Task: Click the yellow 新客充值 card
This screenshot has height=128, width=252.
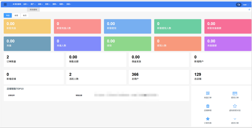Action: click(27, 26)
